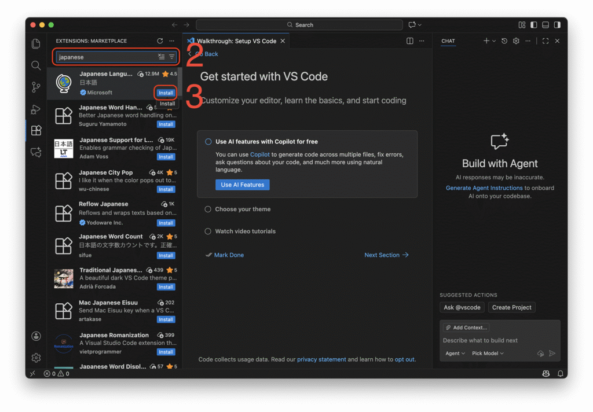
Task: Click the filter extensions funnel icon
Action: [x=172, y=57]
